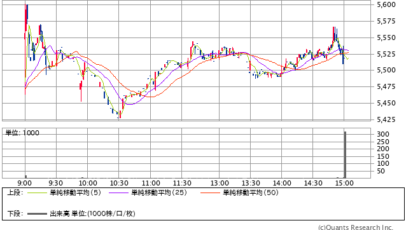Click the 13:30 time axis label
Image resolution: width=406 pixels, height=230 pixels.
[x=251, y=183]
